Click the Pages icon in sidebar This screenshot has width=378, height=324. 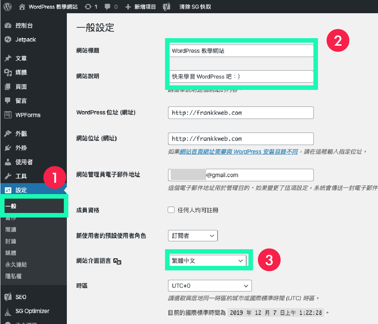[x=8, y=86]
